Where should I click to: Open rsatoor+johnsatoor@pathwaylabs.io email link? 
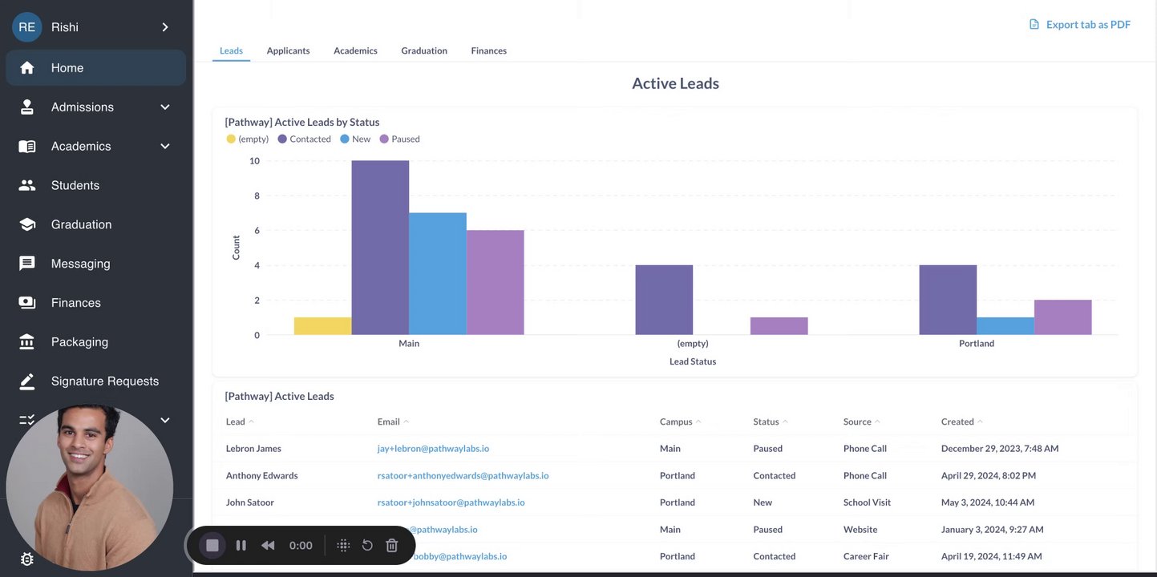click(451, 502)
